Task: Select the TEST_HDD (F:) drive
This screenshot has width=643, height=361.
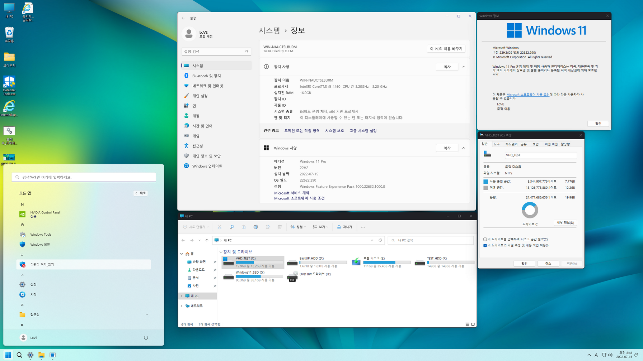Action: [x=444, y=262]
